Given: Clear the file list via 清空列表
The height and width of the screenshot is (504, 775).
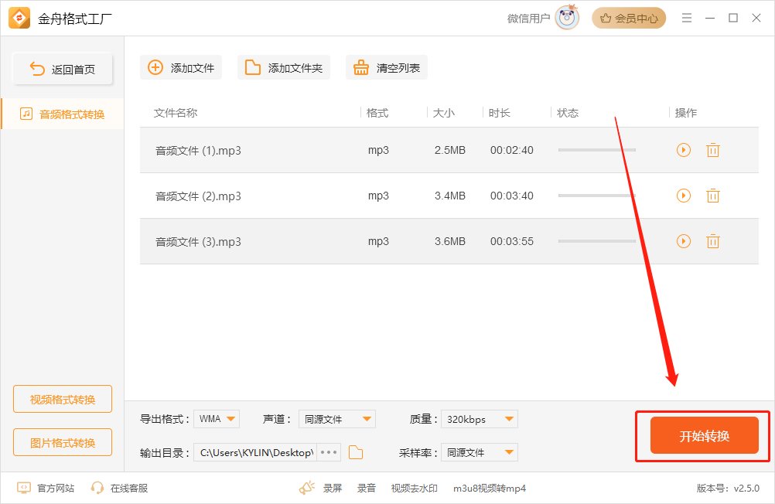Looking at the screenshot, I should point(386,67).
